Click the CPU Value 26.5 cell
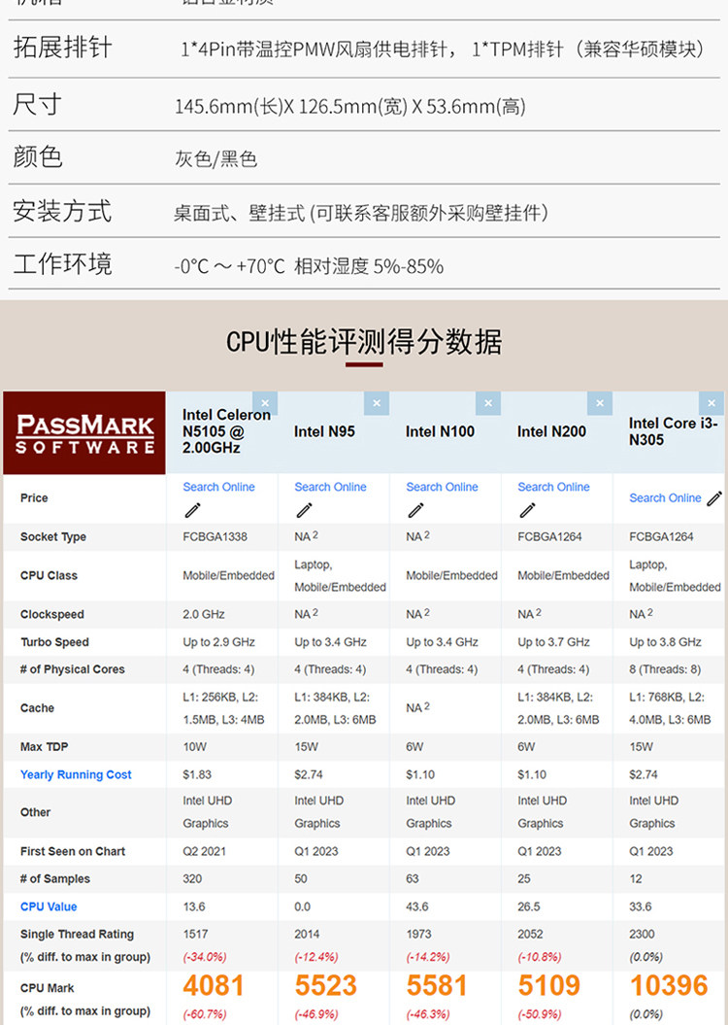Image resolution: width=728 pixels, height=1025 pixels. [529, 906]
